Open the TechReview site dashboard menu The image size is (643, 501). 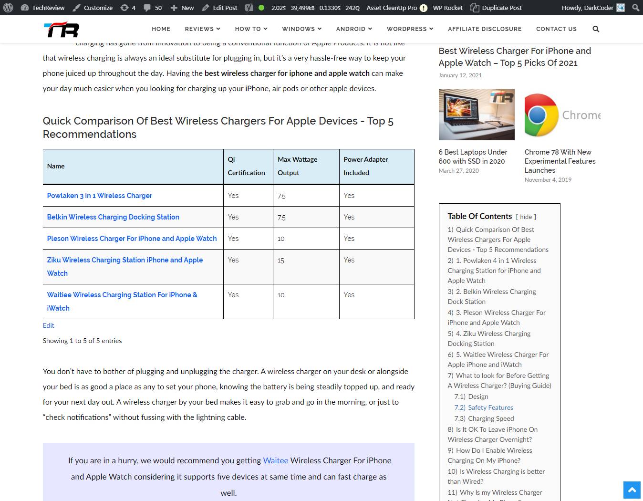coord(43,8)
